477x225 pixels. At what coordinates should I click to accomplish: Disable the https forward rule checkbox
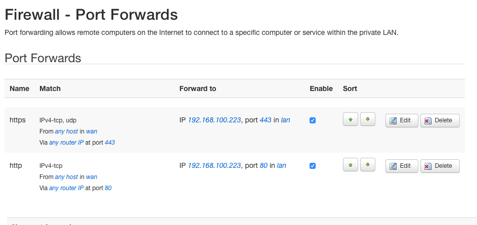pyautogui.click(x=313, y=120)
